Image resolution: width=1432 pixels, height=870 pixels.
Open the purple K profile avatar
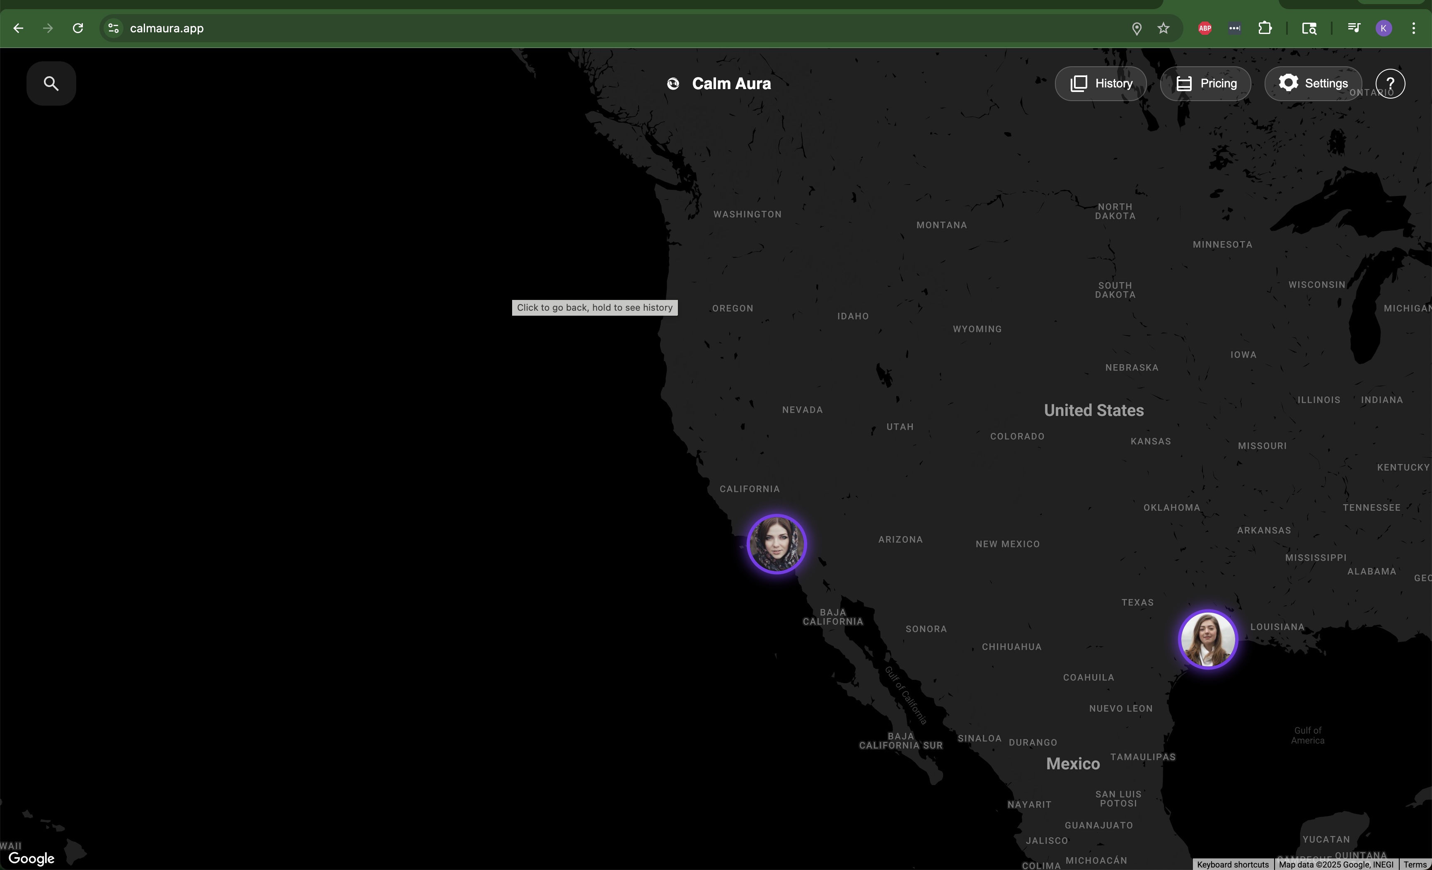1384,28
